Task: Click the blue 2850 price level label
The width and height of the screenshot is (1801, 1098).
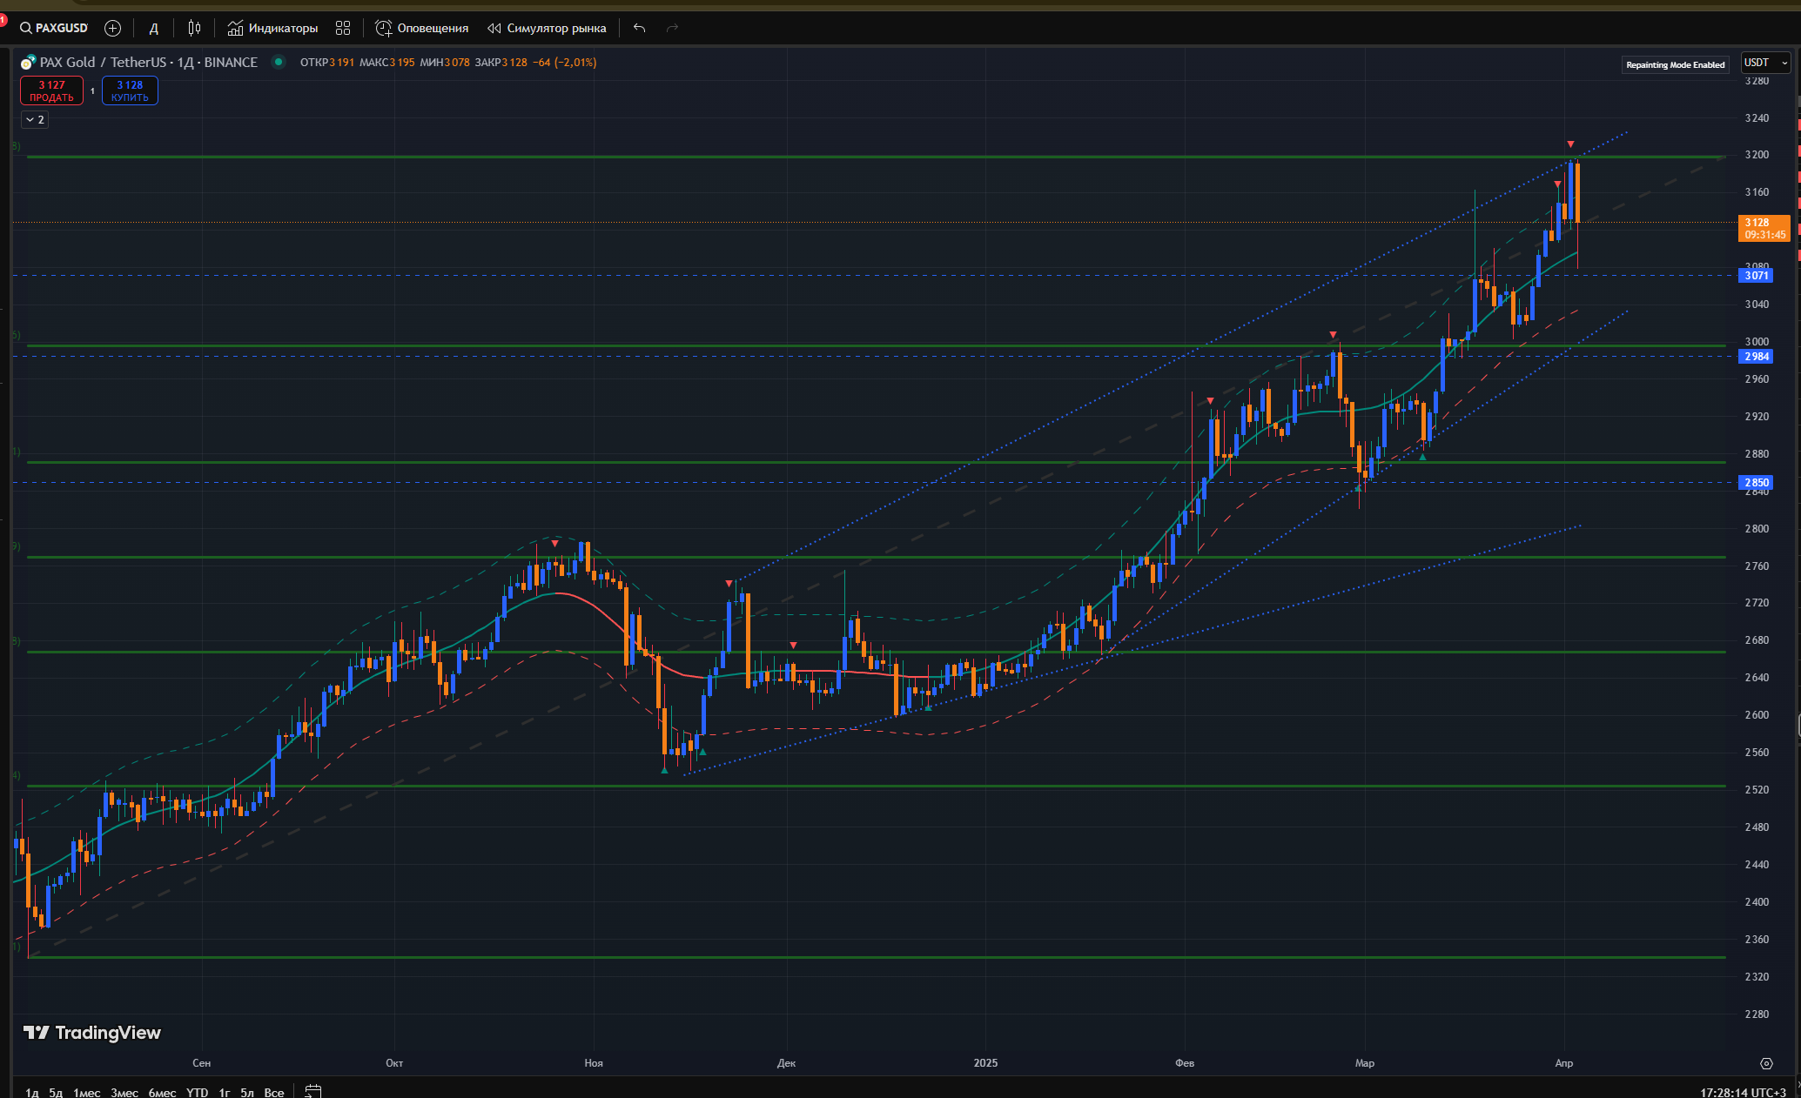Action: (1756, 483)
